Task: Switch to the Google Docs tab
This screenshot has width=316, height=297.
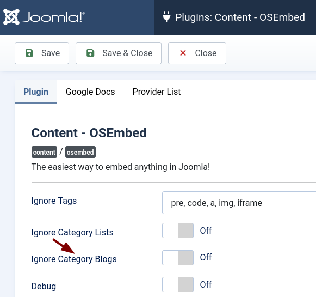Action: click(90, 92)
